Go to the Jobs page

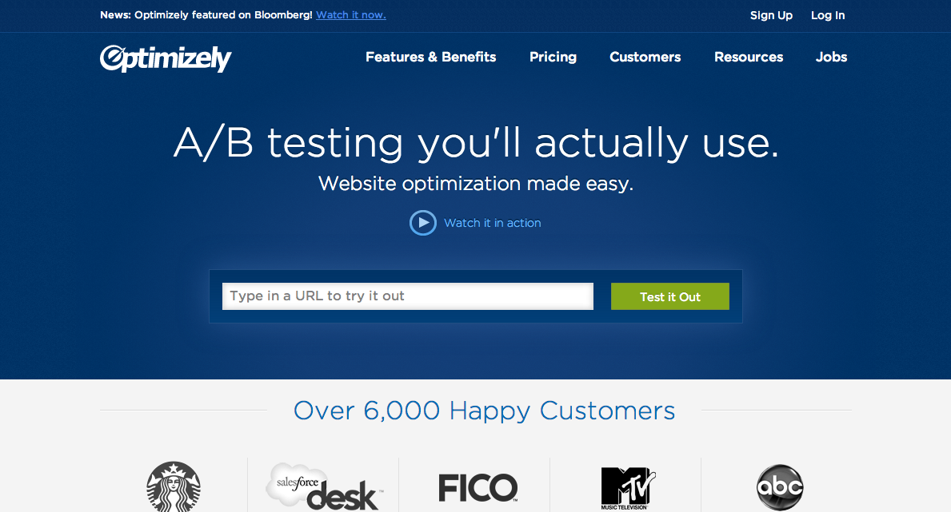pyautogui.click(x=831, y=57)
